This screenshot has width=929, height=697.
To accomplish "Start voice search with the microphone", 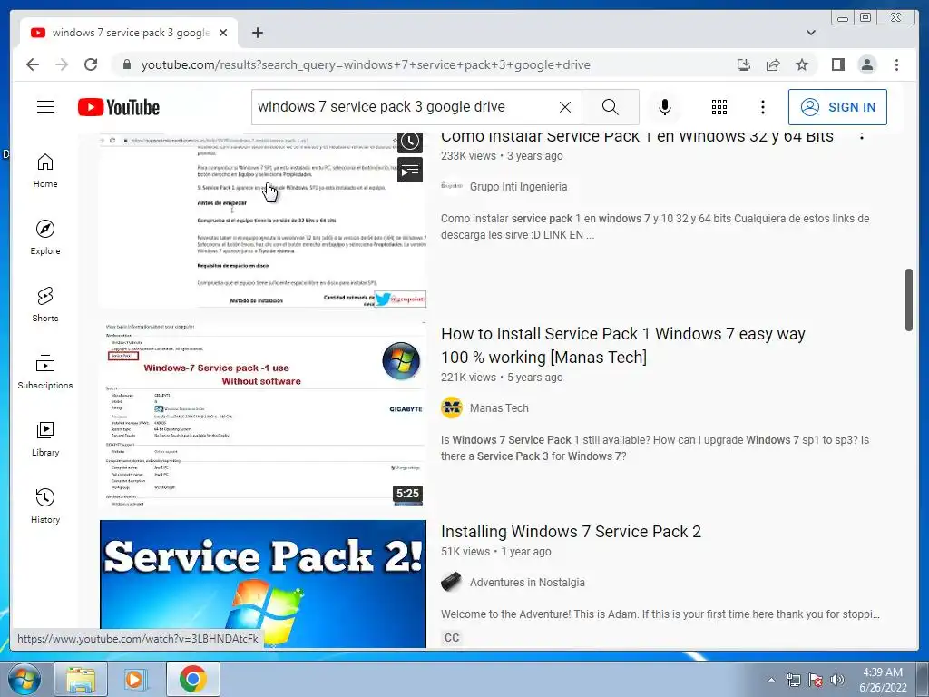I will 665,107.
